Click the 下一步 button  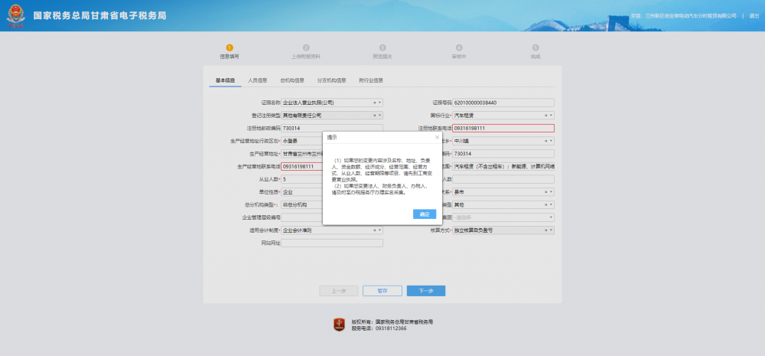(425, 291)
